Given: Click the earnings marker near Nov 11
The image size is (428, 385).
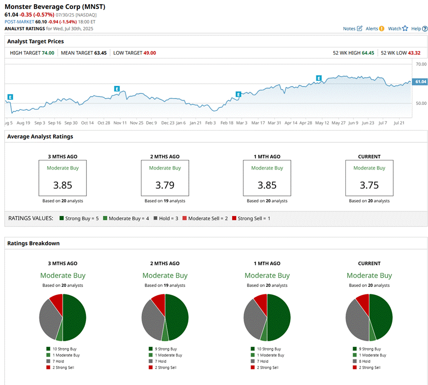Looking at the screenshot, I should pos(117,89).
